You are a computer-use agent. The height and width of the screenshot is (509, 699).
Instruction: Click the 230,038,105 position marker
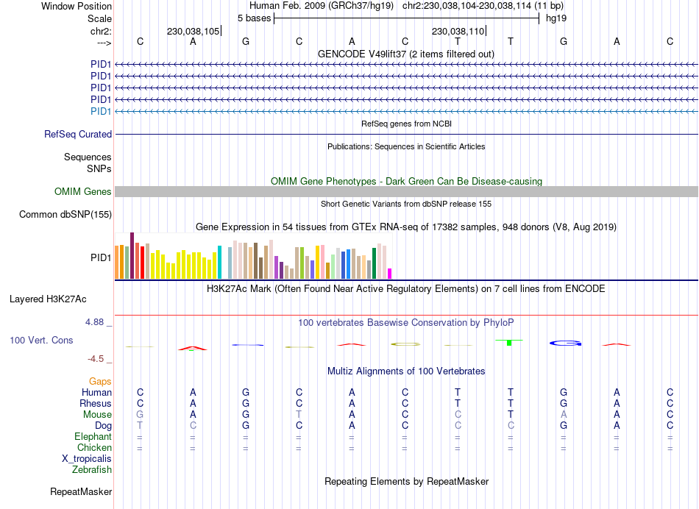pyautogui.click(x=194, y=31)
